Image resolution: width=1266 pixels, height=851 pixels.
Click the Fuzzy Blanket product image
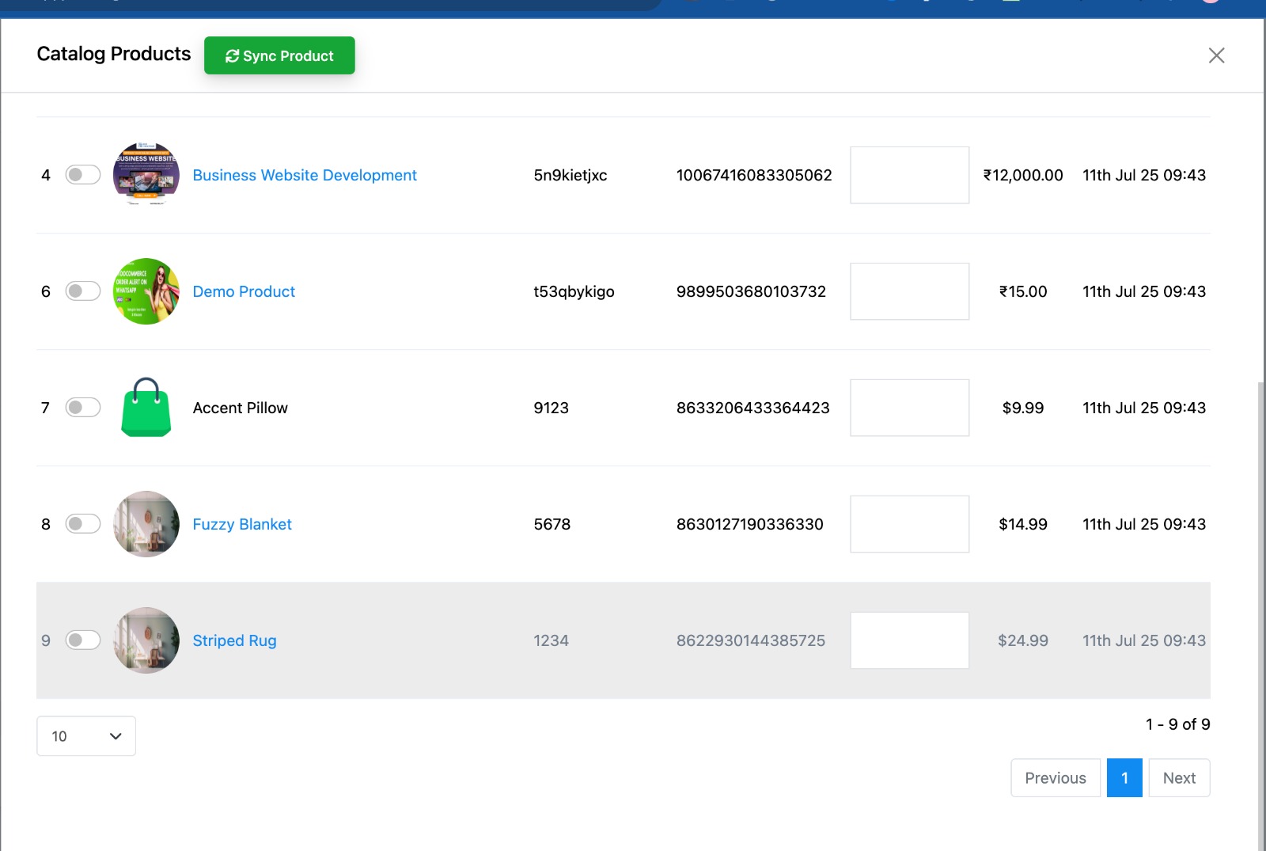pyautogui.click(x=146, y=524)
